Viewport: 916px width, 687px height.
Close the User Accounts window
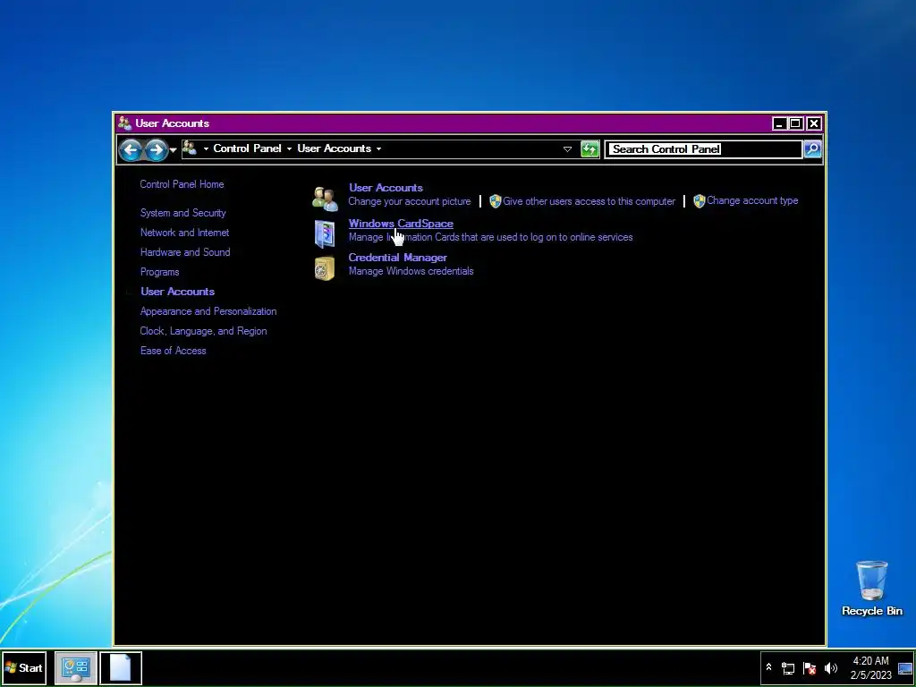[x=814, y=123]
